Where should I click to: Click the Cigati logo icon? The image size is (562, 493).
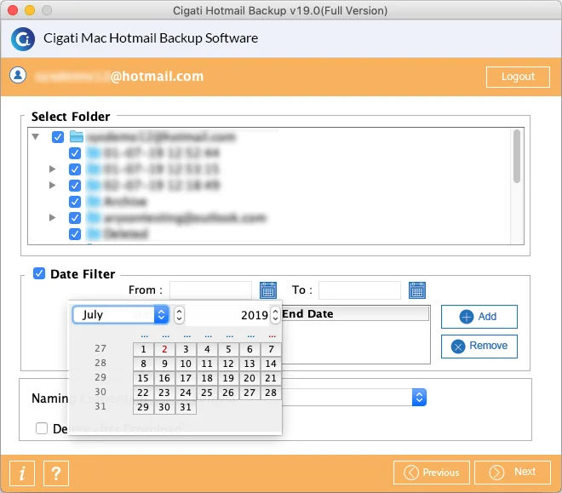pyautogui.click(x=23, y=39)
